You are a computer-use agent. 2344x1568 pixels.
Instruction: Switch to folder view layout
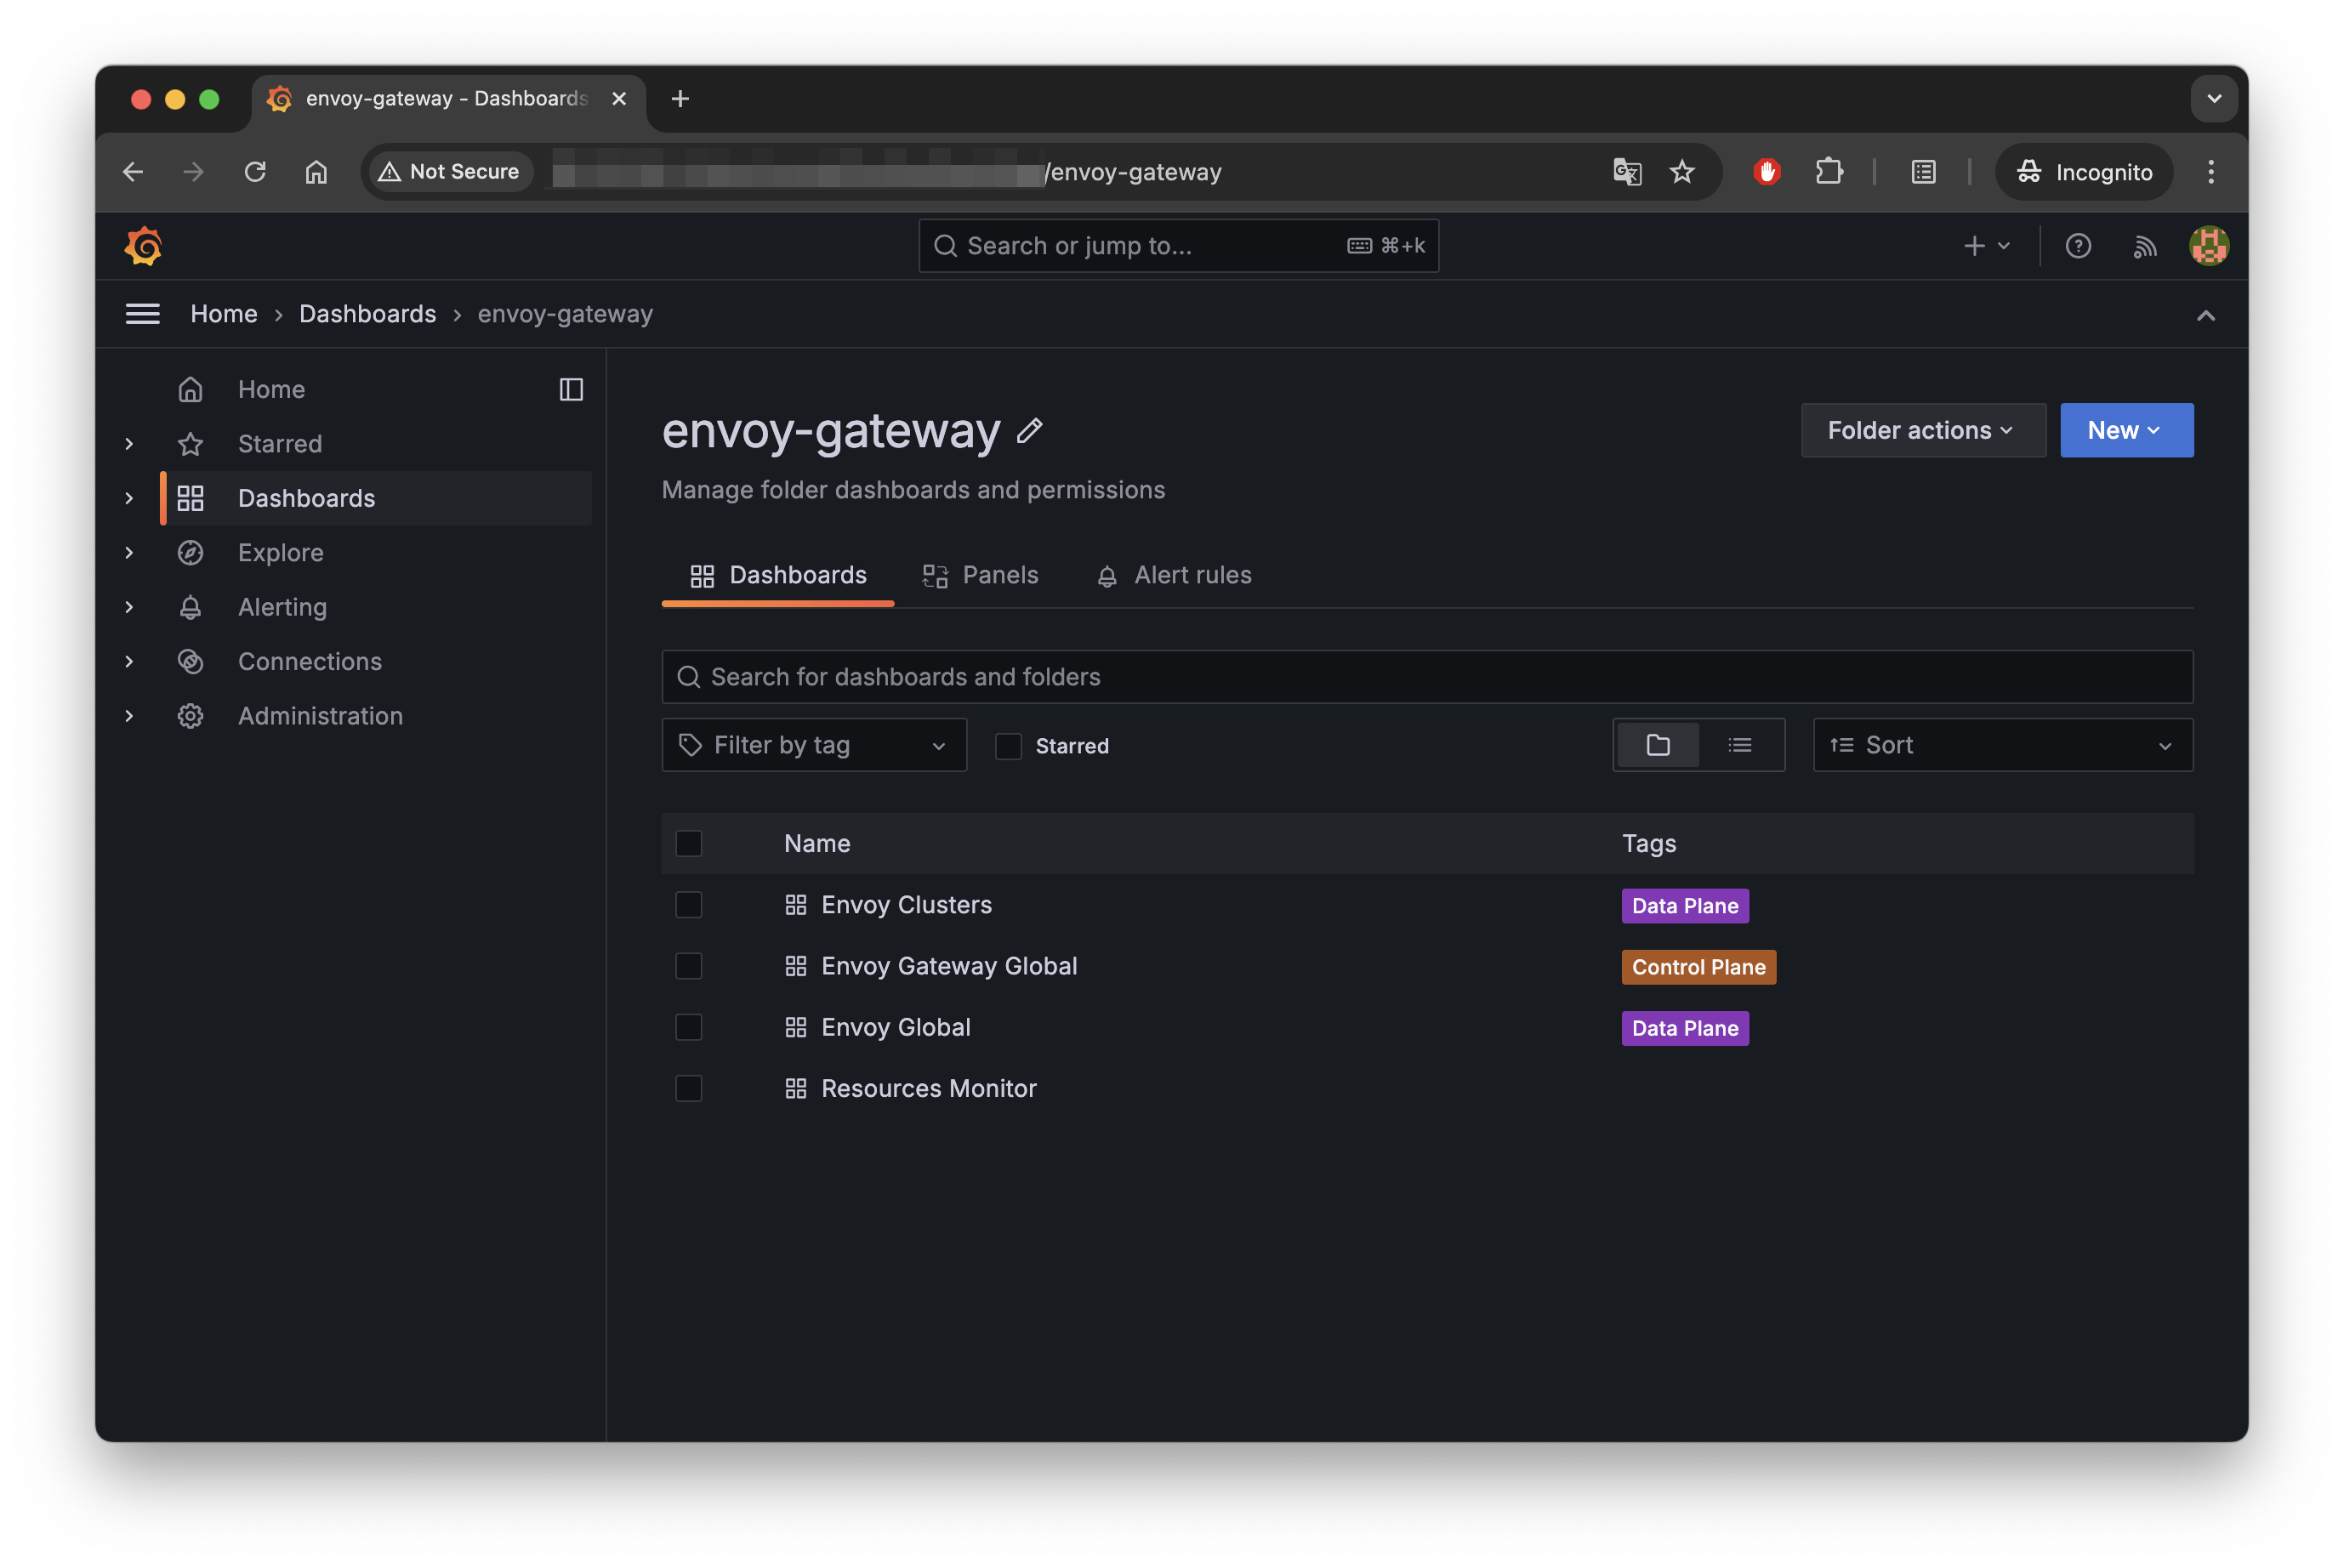1658,745
